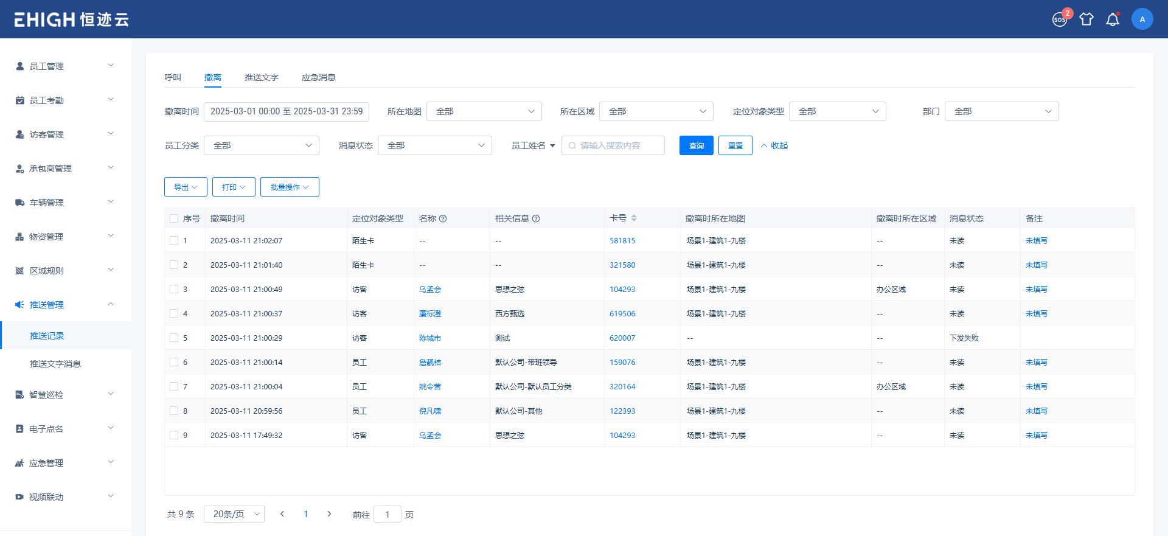Select checkbox for row 3

174,290
